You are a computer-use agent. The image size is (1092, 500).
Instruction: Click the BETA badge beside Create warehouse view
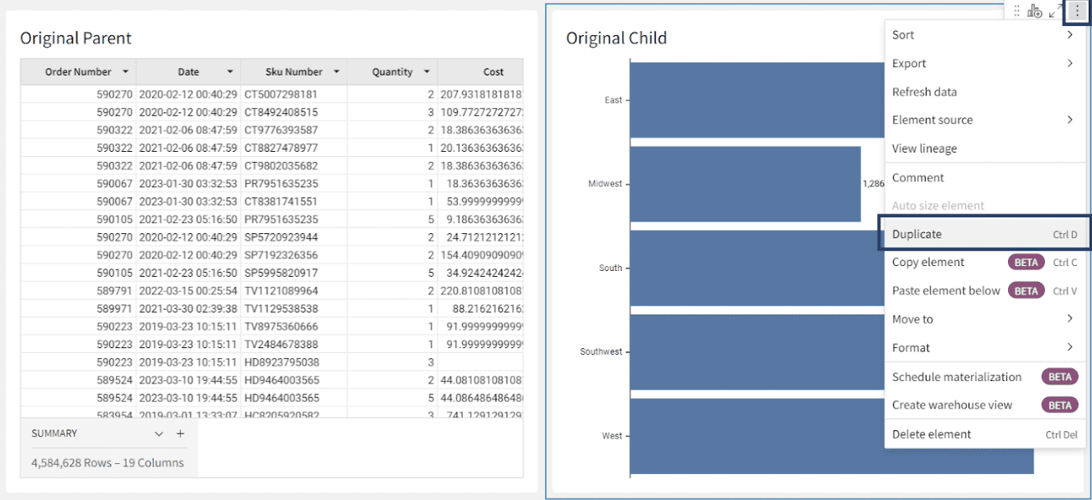point(1059,404)
